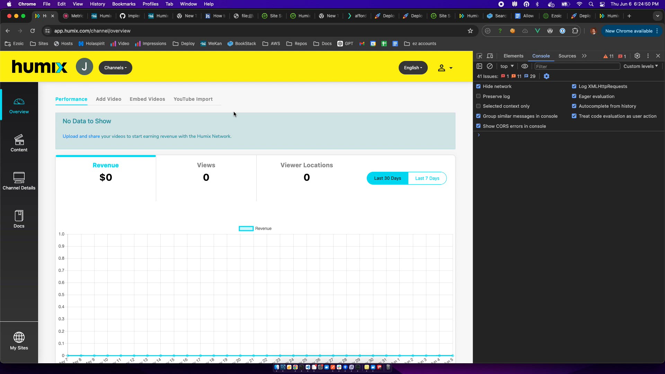The width and height of the screenshot is (665, 374).
Task: Click the Channel Details monitor icon
Action: [x=19, y=178]
